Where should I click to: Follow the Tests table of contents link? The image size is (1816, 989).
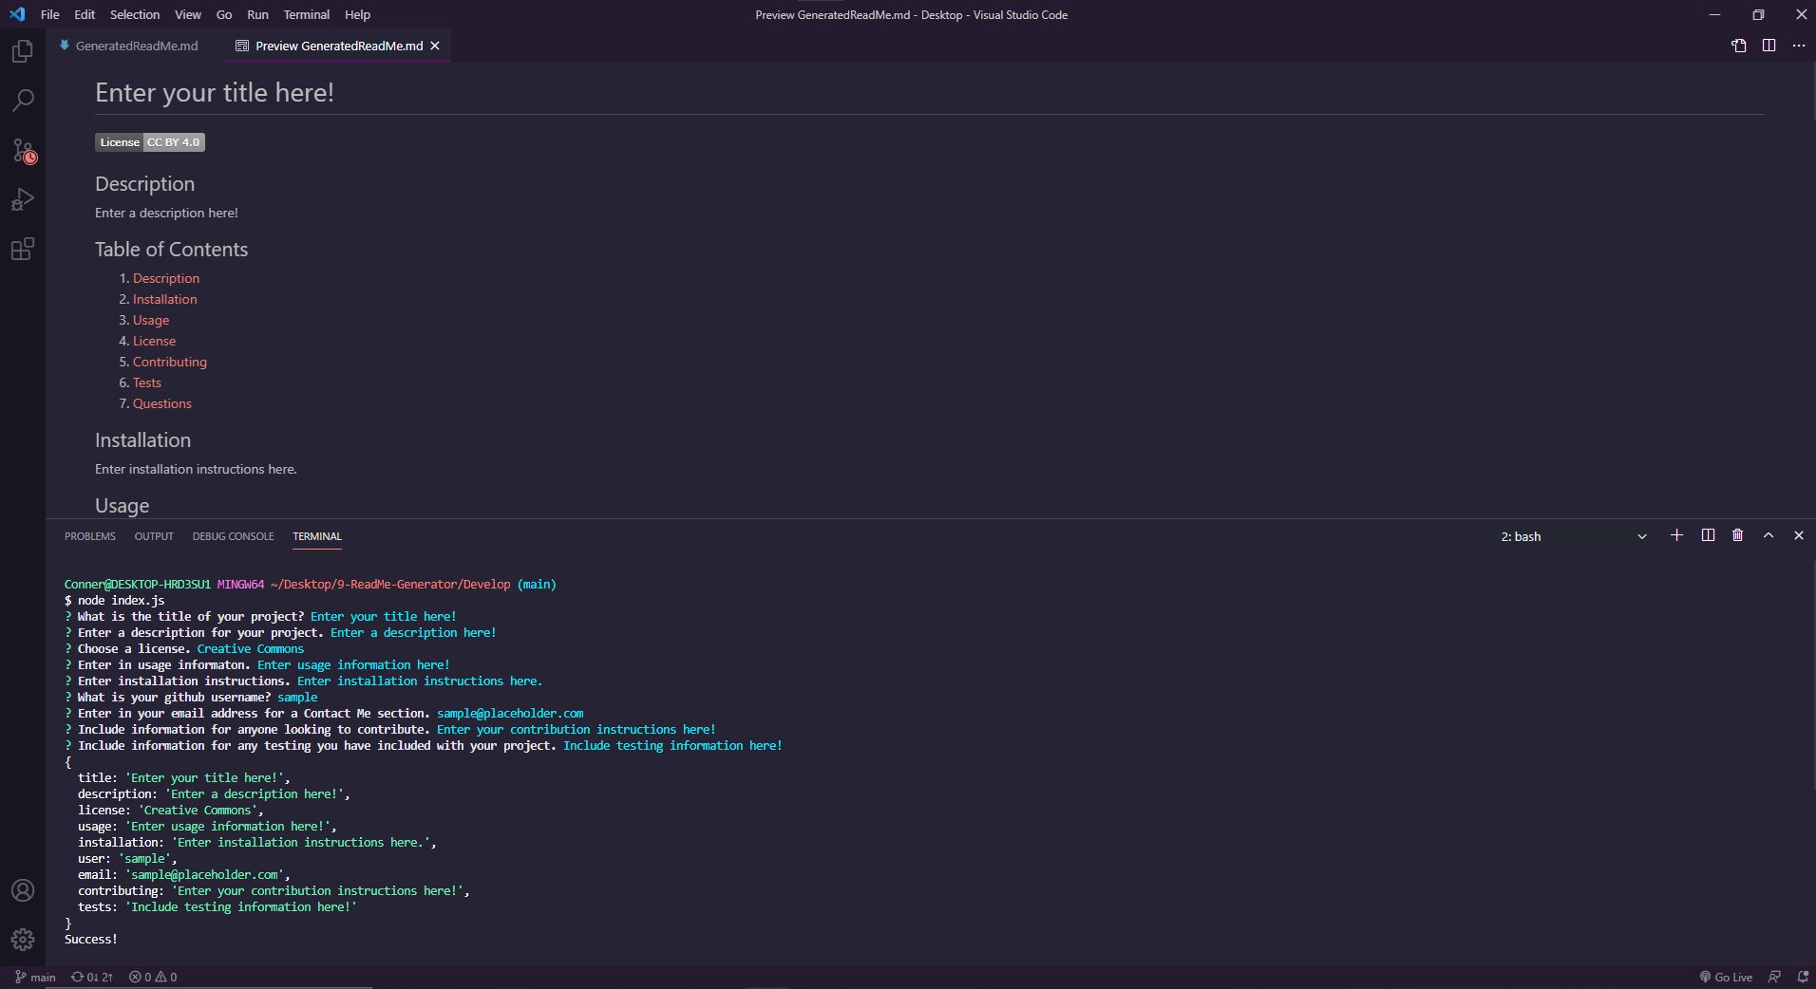147,383
